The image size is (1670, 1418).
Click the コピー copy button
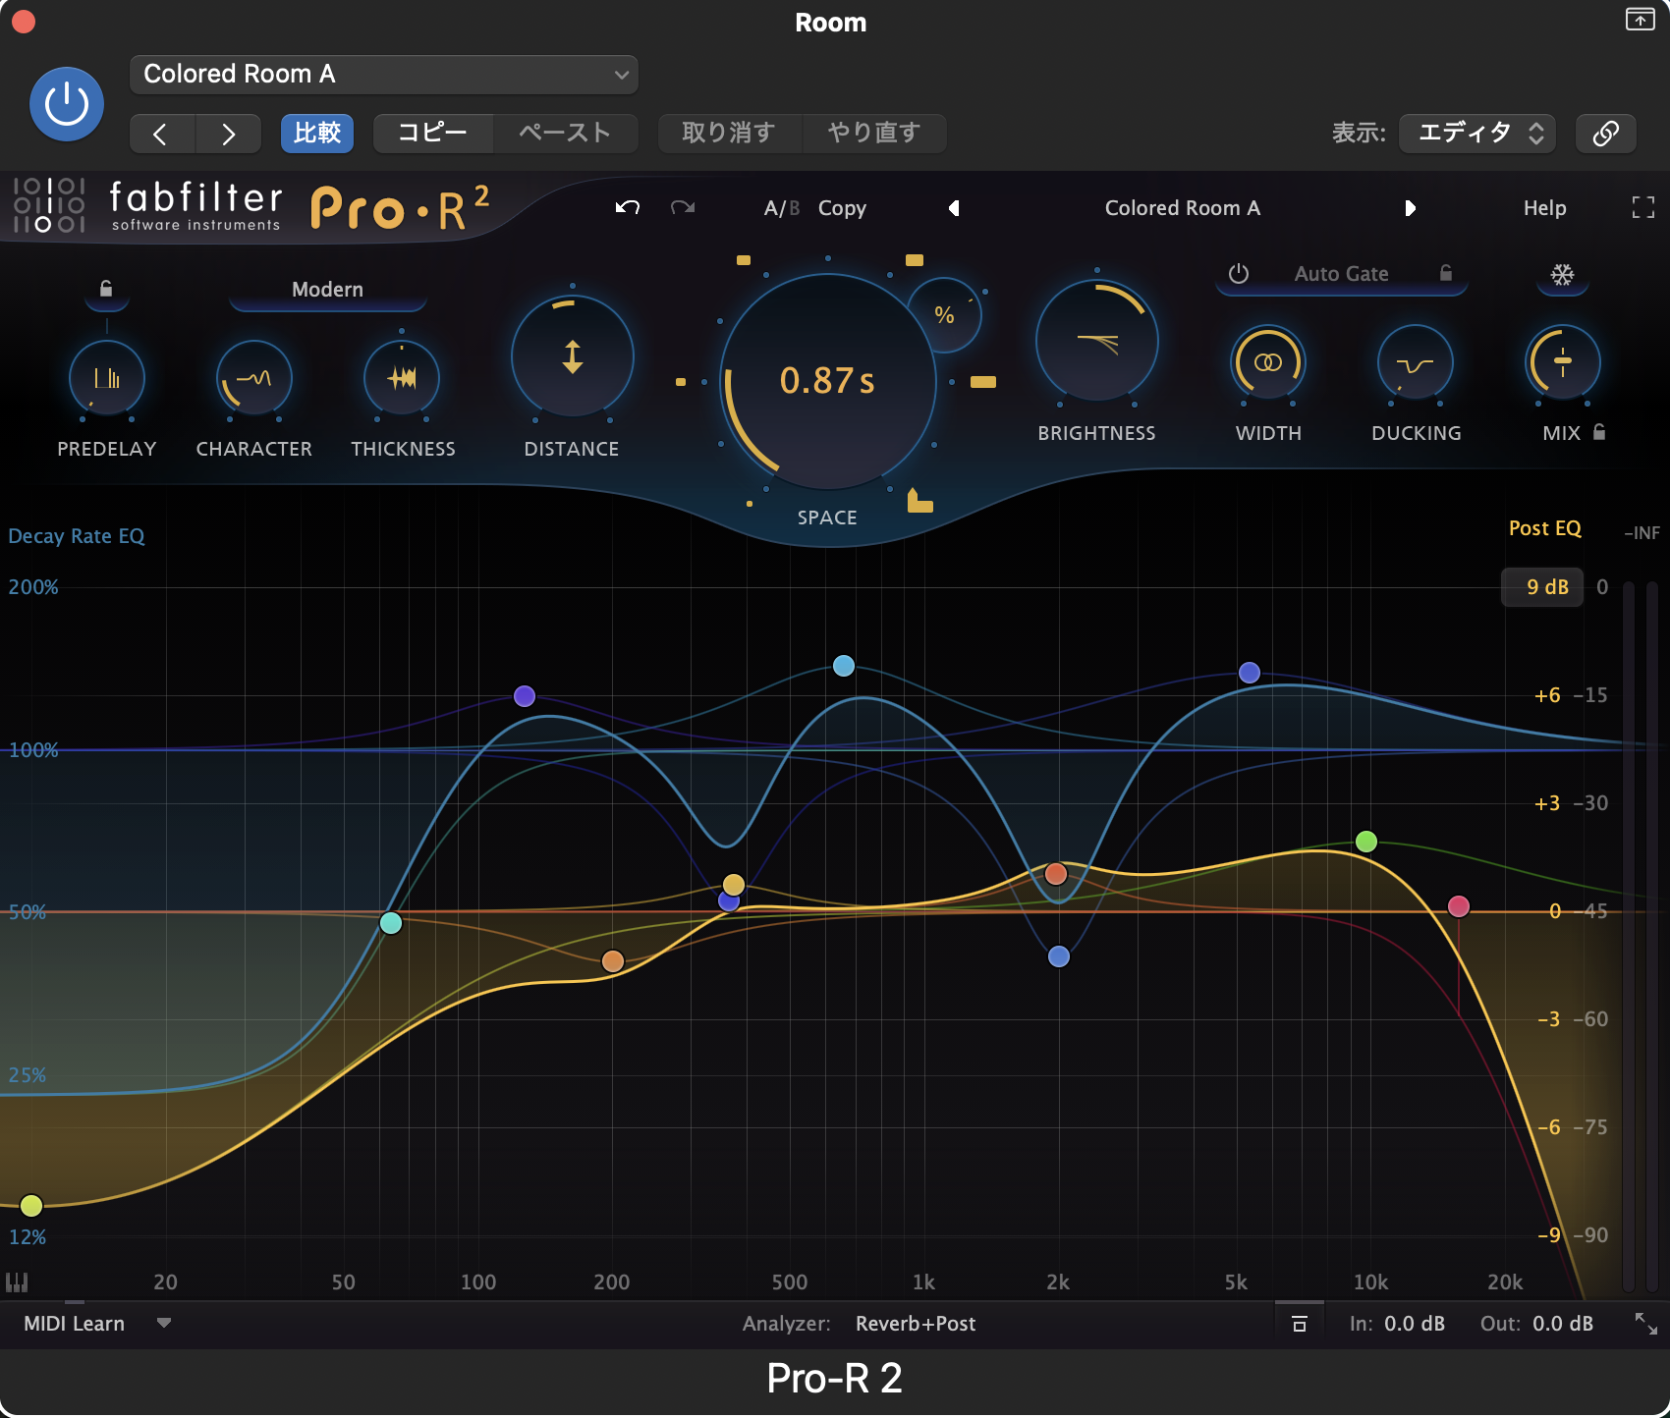[432, 134]
